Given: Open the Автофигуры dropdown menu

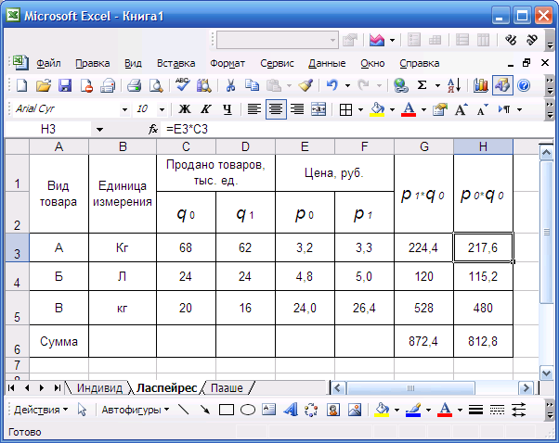Looking at the screenshot, I should [135, 410].
